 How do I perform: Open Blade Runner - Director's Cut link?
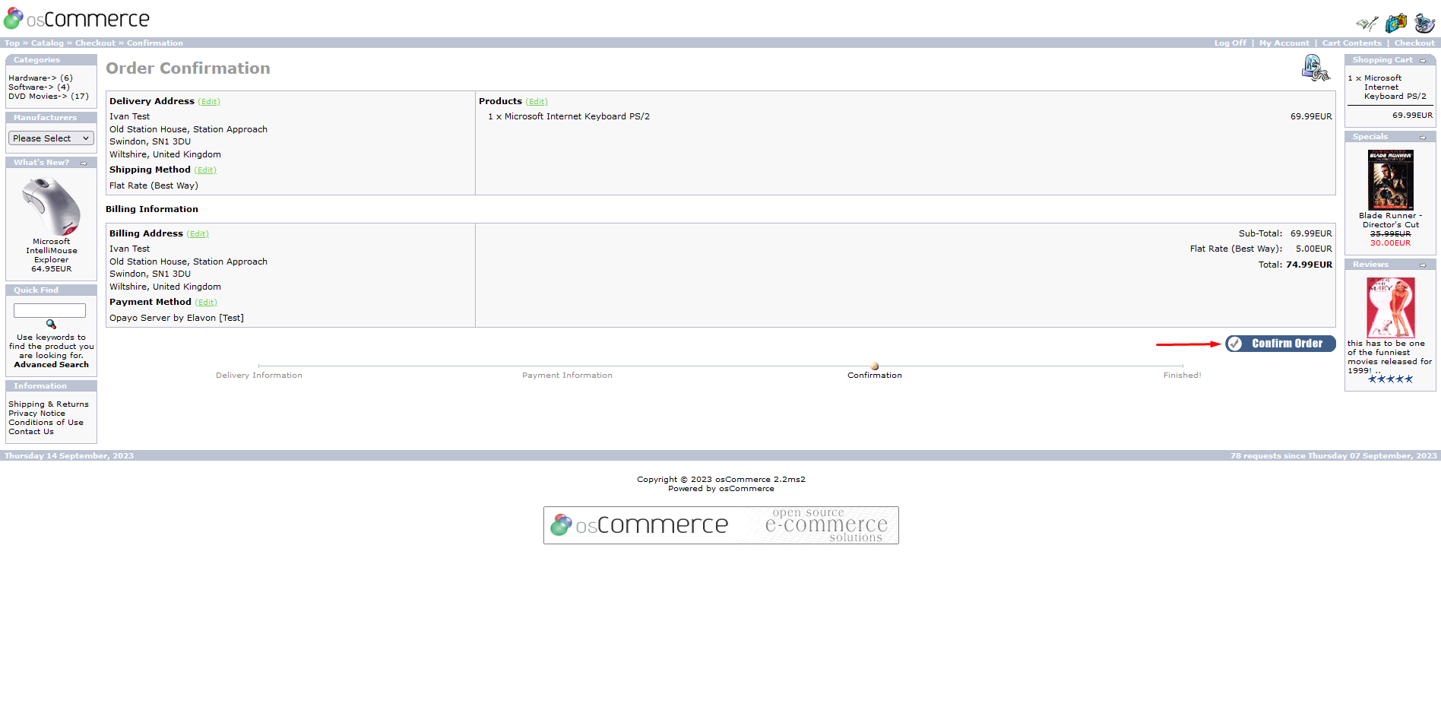click(x=1390, y=220)
